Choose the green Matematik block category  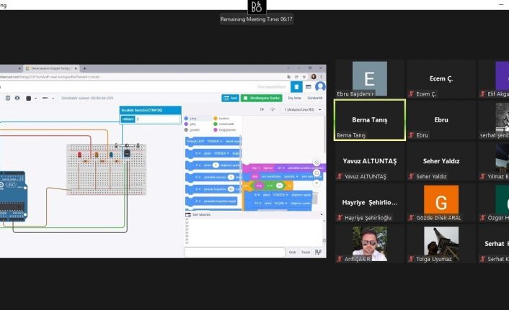click(x=220, y=124)
